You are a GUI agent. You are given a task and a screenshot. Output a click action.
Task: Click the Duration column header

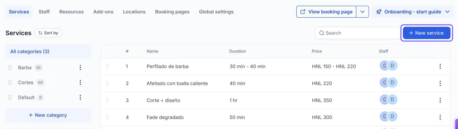pyautogui.click(x=238, y=51)
